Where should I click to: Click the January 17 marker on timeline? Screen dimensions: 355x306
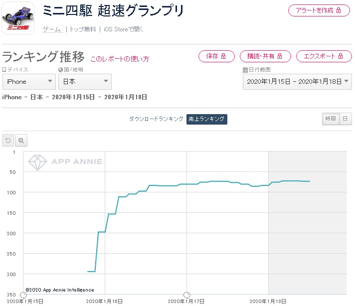tap(187, 295)
